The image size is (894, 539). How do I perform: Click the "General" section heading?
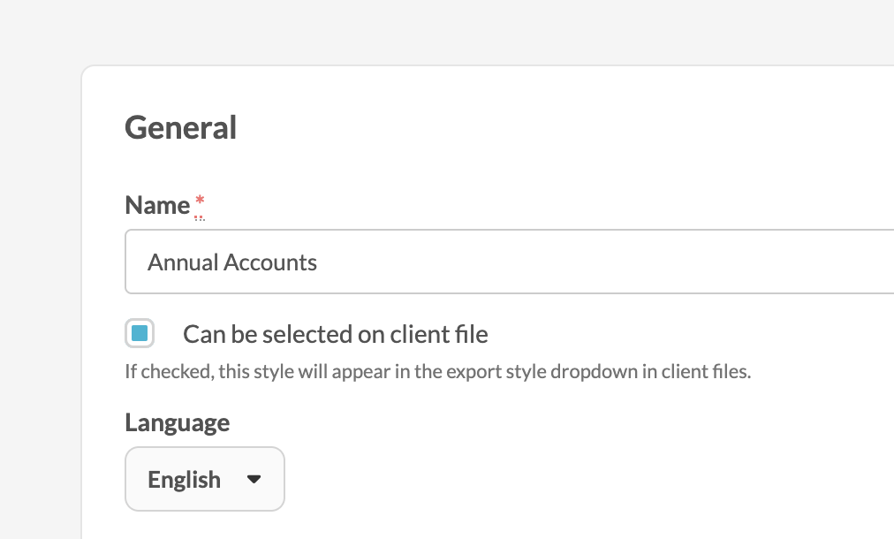[180, 128]
